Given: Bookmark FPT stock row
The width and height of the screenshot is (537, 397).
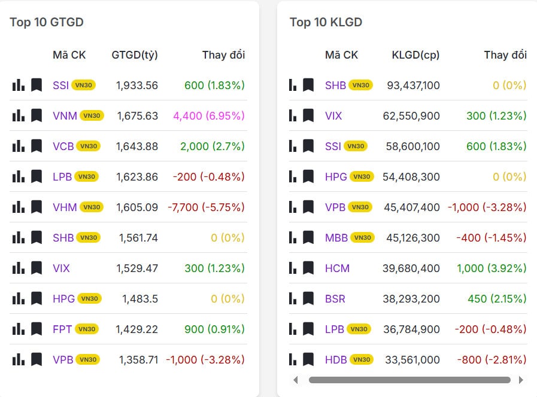Looking at the screenshot, I should (37, 329).
